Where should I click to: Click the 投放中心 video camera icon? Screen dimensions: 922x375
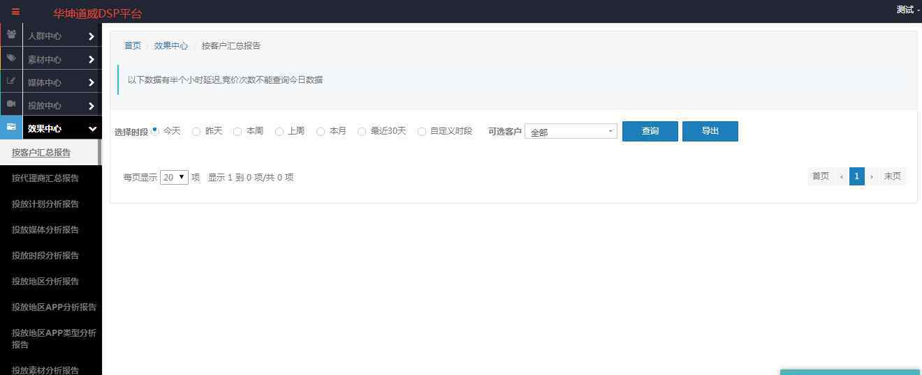(x=11, y=105)
